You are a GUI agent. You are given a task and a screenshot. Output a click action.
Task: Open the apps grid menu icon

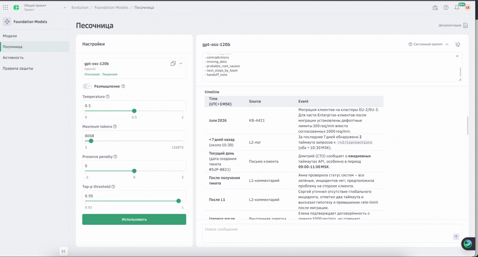[6, 7]
